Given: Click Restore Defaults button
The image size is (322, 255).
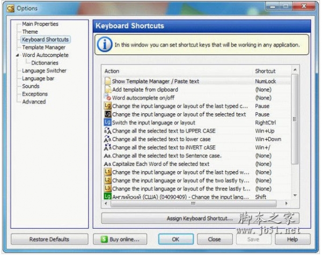Looking at the screenshot, I should click(49, 239).
